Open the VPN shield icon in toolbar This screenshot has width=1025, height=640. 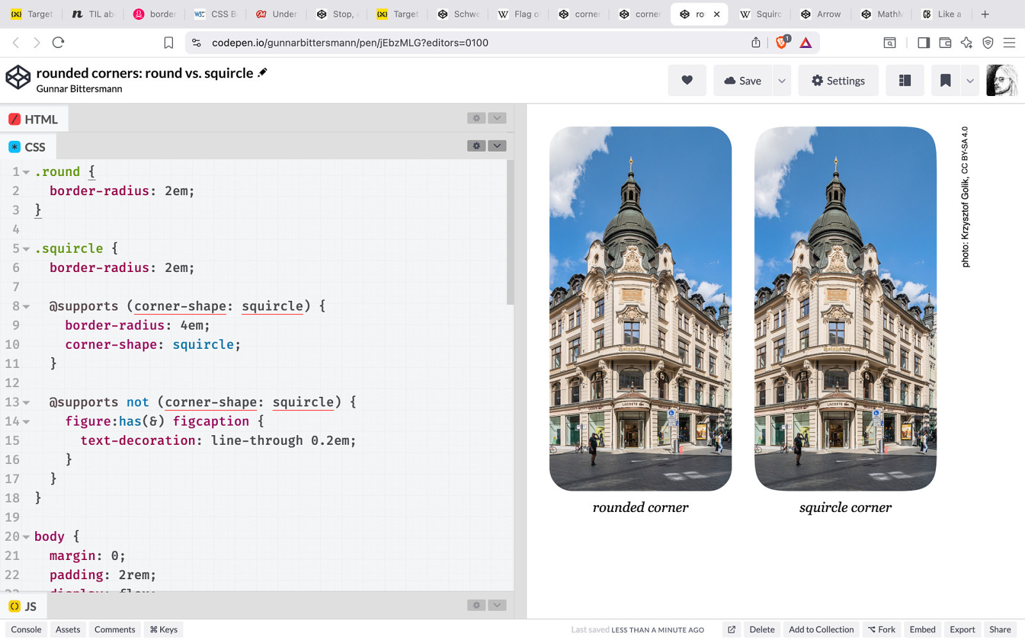988,43
